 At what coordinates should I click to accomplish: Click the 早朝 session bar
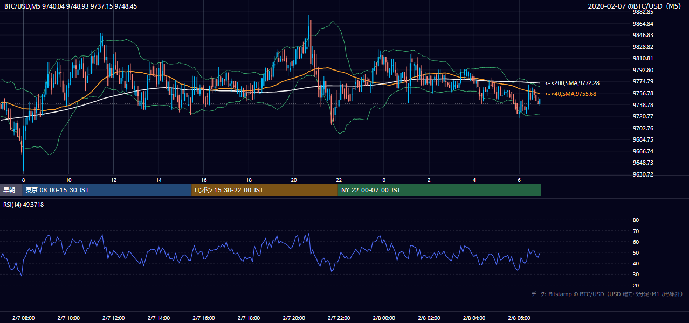[x=11, y=190]
